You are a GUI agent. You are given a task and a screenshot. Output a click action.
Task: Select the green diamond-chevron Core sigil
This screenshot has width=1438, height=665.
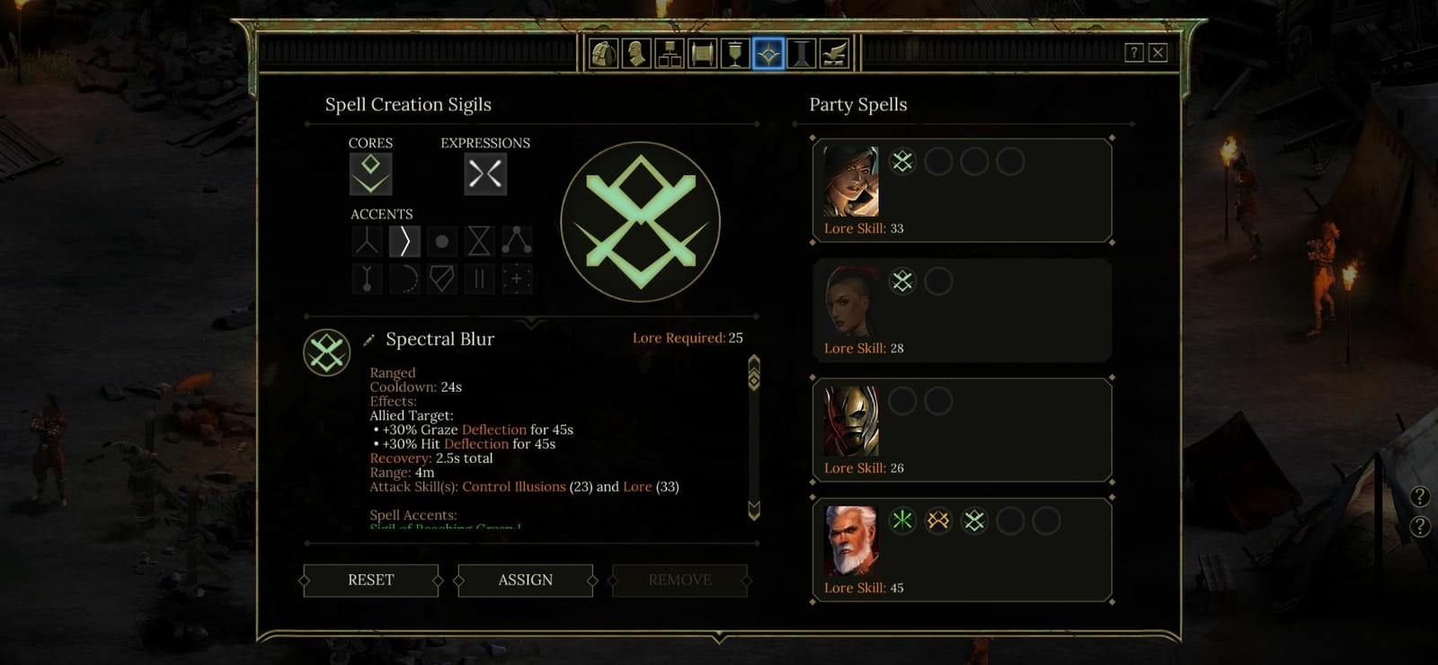[370, 174]
